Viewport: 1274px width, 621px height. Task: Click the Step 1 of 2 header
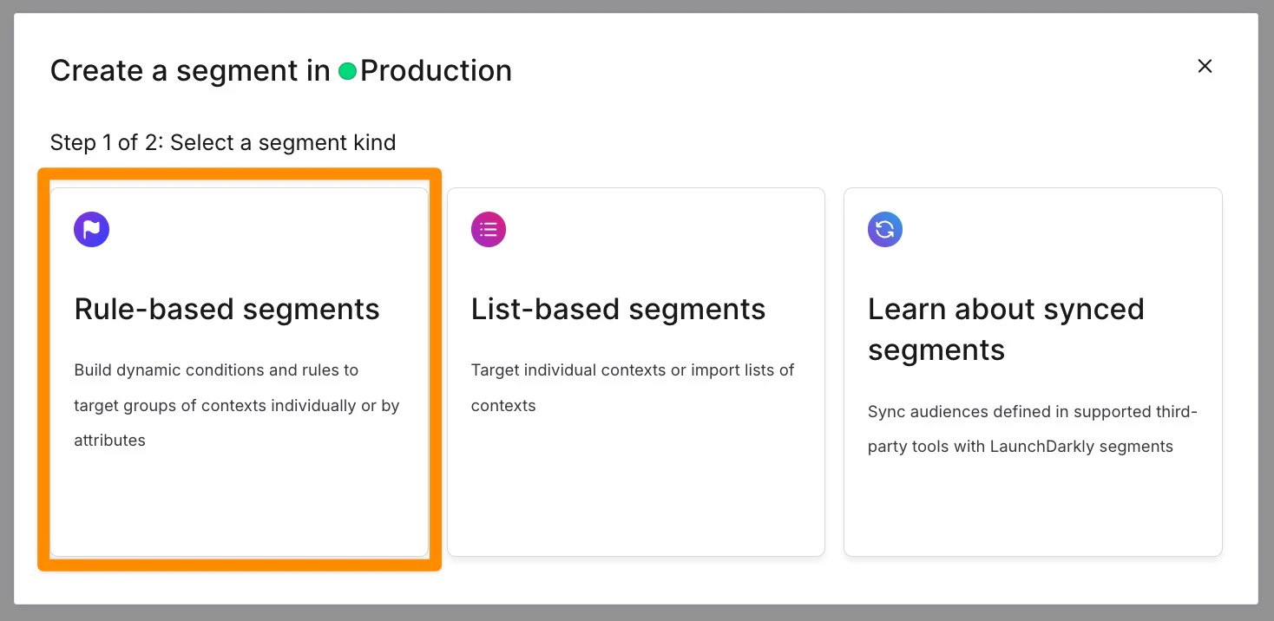coord(222,142)
